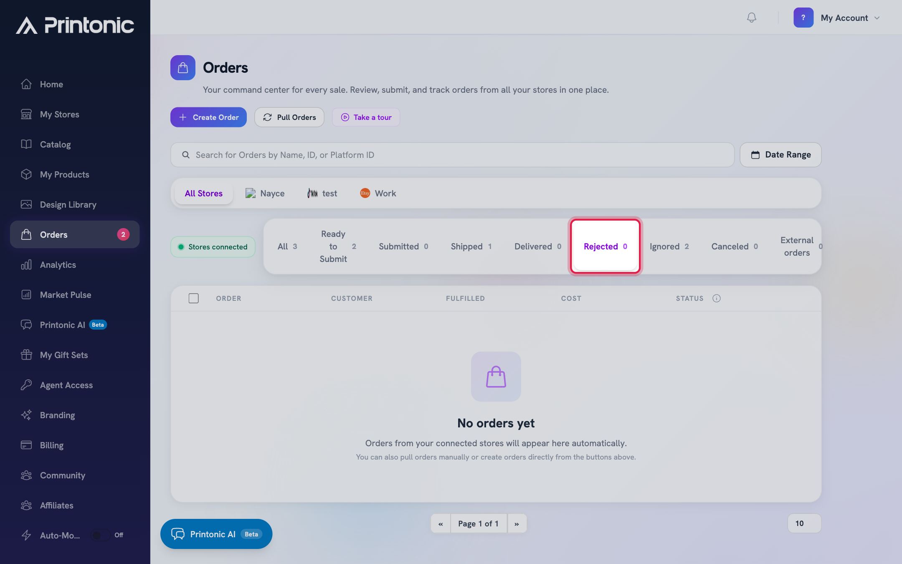Navigate to My Products
This screenshot has height=564, width=902.
[x=75, y=175]
